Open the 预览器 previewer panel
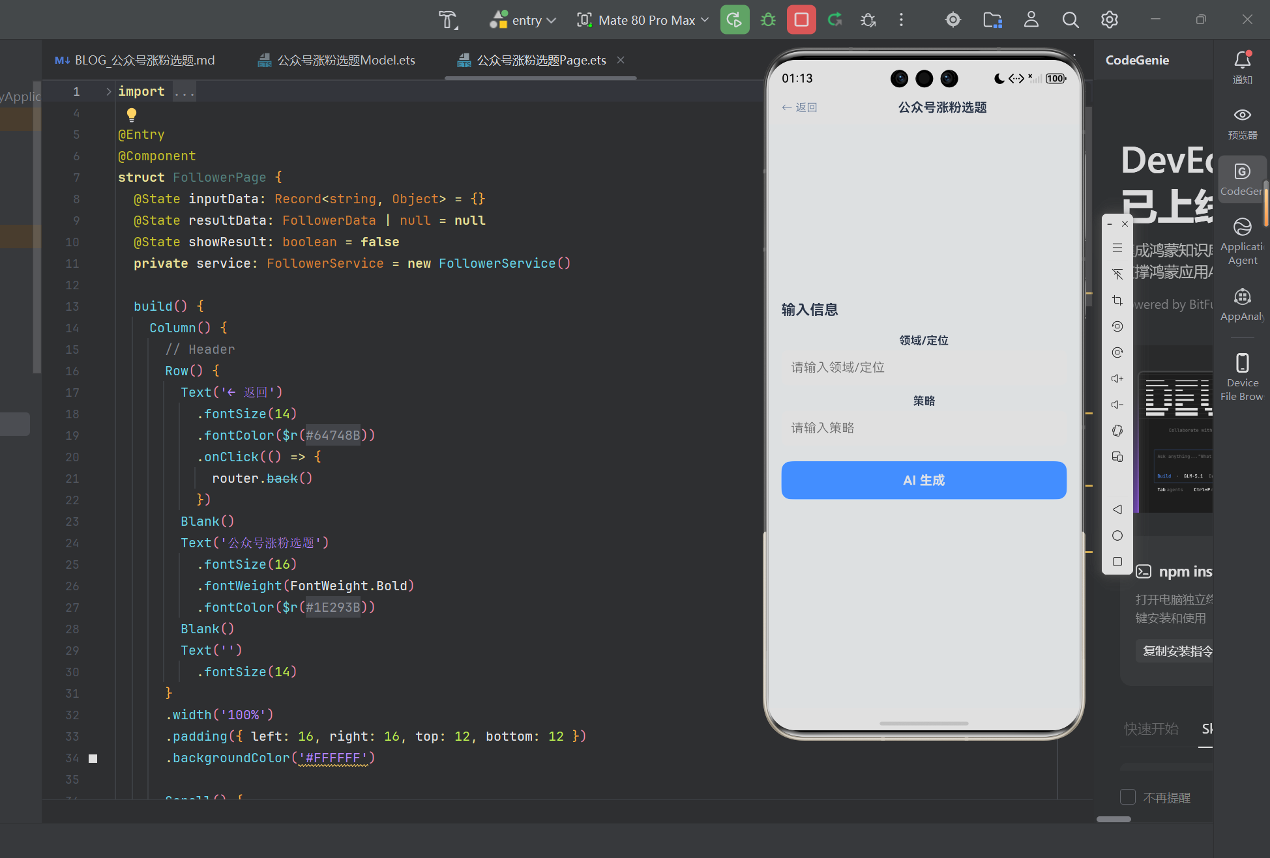1270x858 pixels. click(x=1242, y=123)
